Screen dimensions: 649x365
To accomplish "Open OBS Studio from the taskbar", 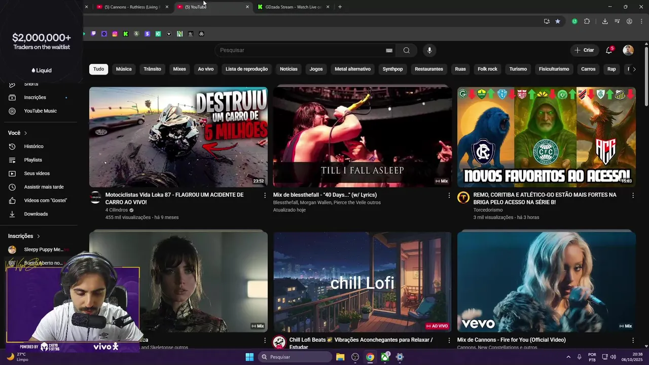I will tap(355, 357).
